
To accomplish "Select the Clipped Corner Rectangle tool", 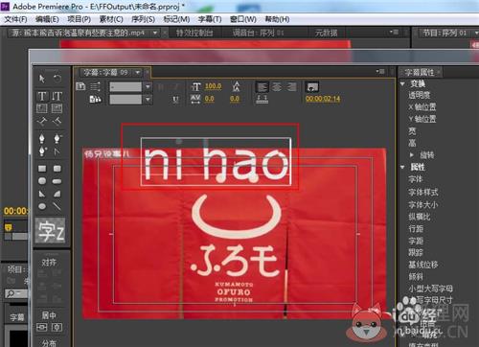I will point(42,181).
